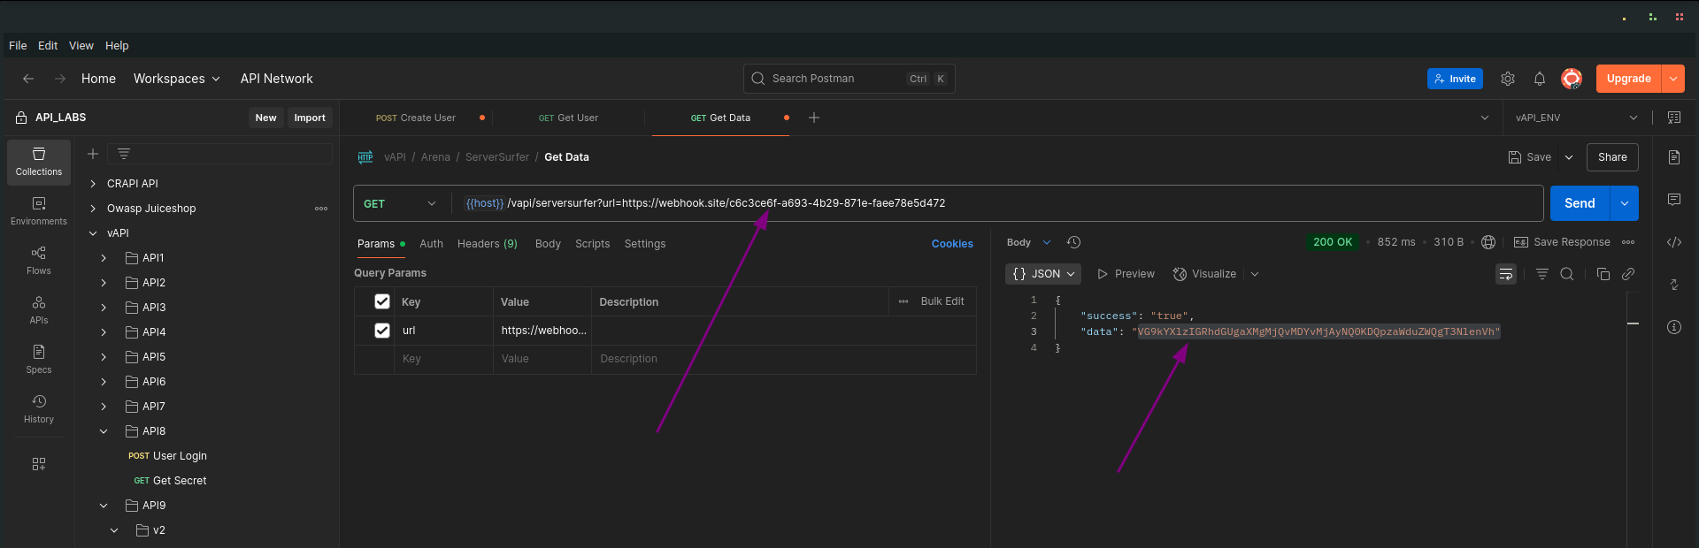Viewport: 1699px width, 548px height.
Task: Open the Help menu
Action: 117,46
